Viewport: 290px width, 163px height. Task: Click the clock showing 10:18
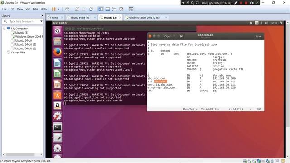(274, 23)
